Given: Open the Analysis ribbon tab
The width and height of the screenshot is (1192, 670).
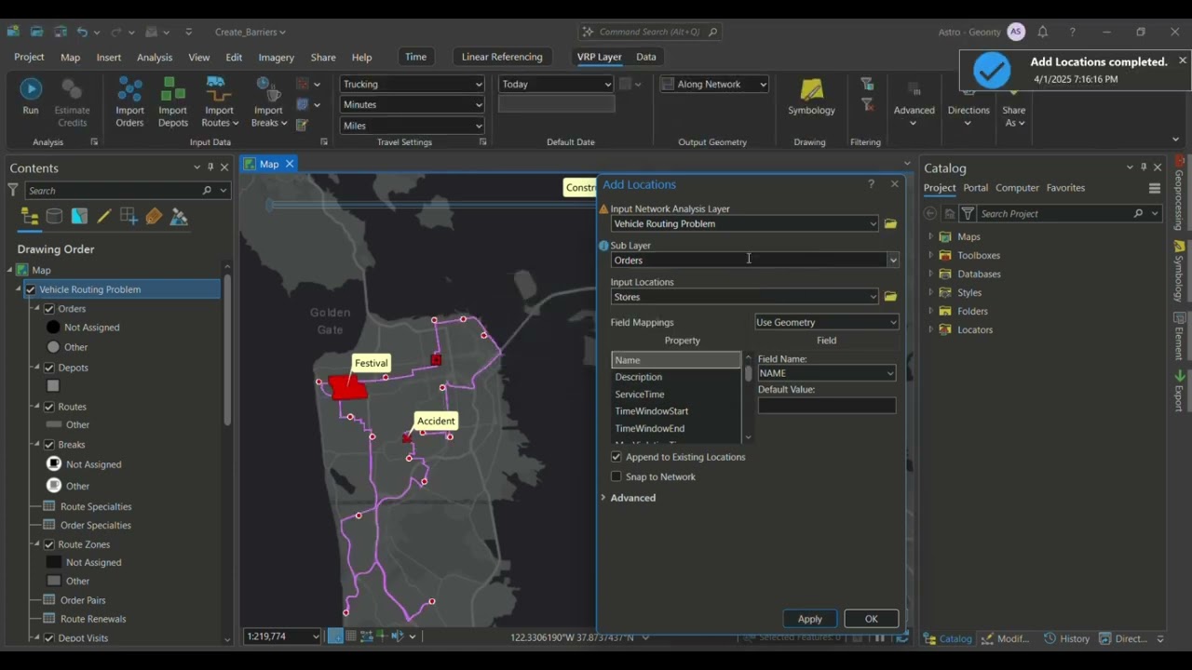Looking at the screenshot, I should pyautogui.click(x=155, y=57).
